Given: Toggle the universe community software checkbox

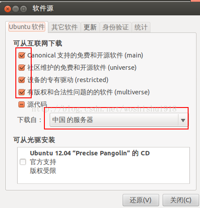Looking at the screenshot, I should click(x=22, y=68).
